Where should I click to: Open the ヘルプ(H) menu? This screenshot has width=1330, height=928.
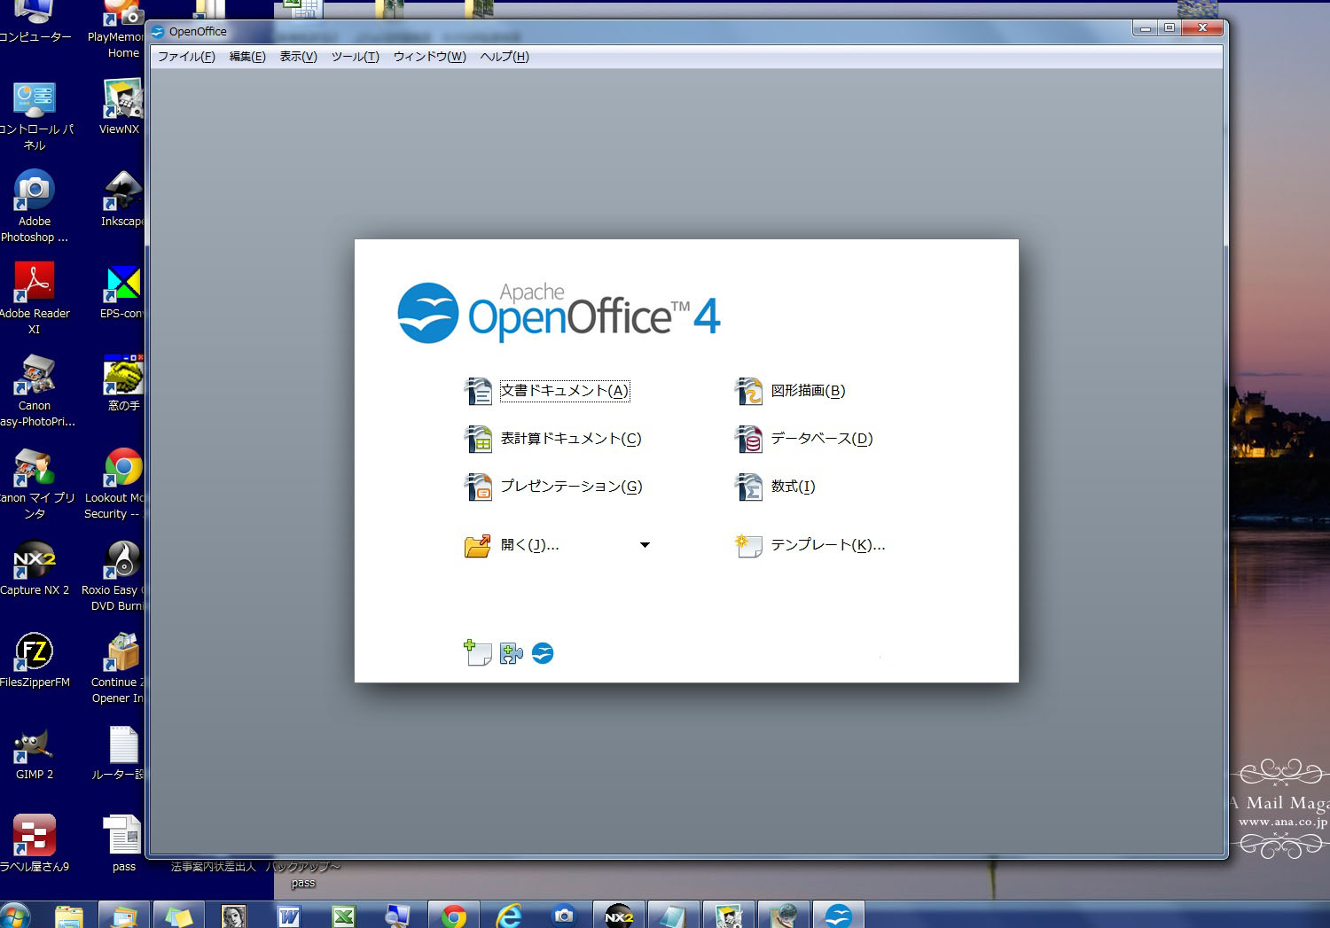coord(504,57)
